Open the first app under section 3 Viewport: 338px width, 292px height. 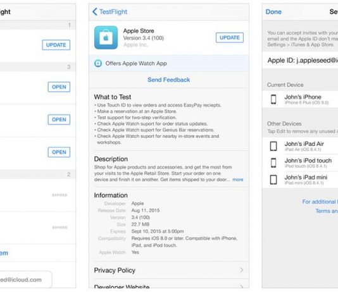coord(59,87)
